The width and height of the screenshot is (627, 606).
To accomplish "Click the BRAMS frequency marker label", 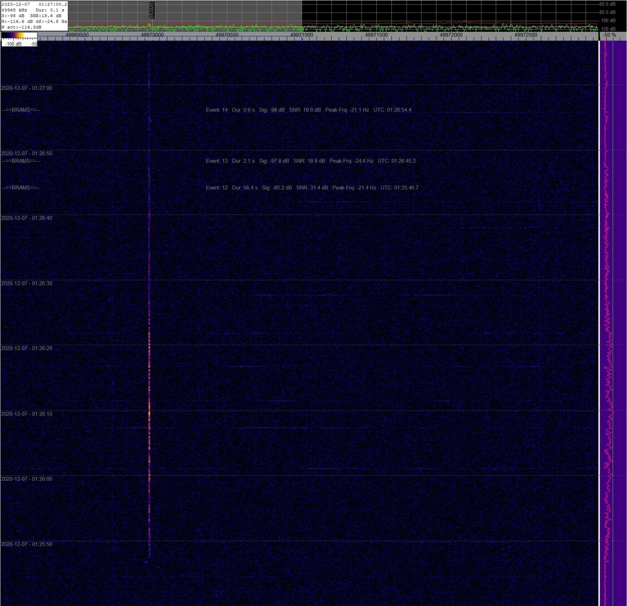I will point(152,10).
